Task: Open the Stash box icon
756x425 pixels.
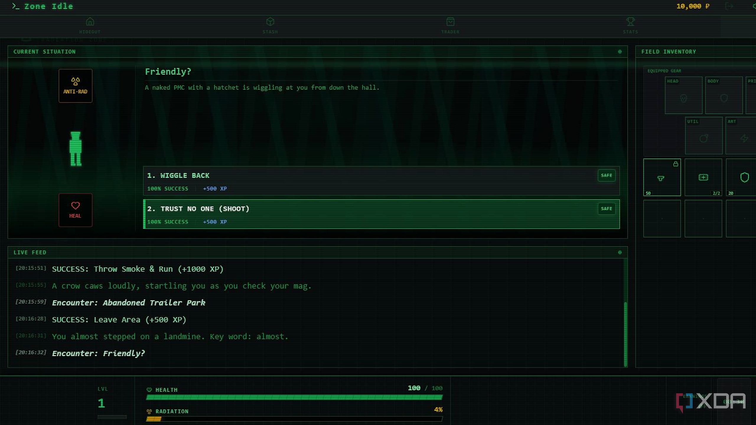Action: pos(270,22)
